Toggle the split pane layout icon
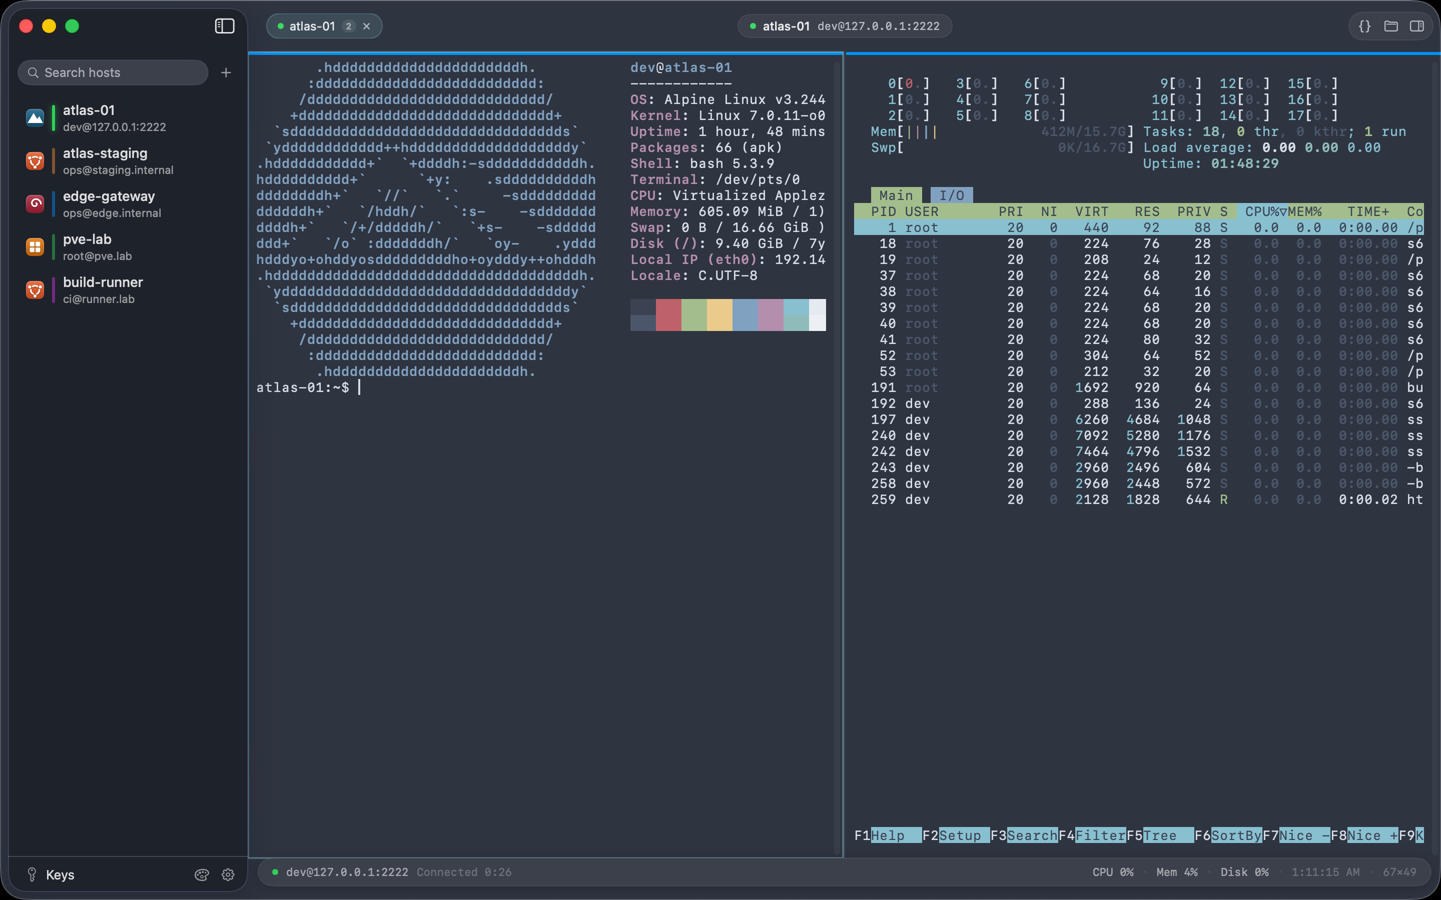The width and height of the screenshot is (1441, 900). (1417, 26)
